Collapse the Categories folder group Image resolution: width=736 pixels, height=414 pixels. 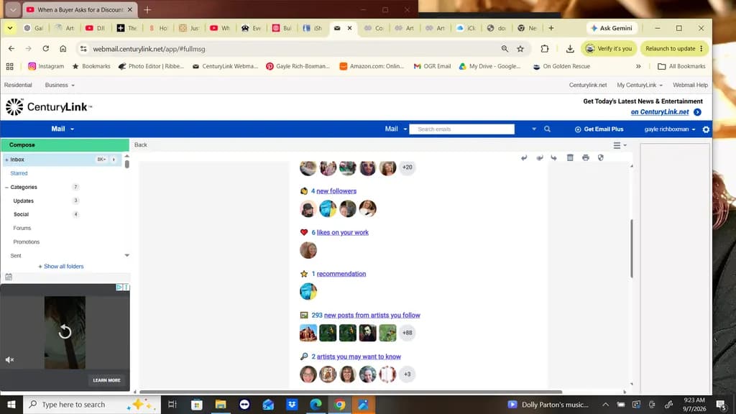tap(6, 188)
